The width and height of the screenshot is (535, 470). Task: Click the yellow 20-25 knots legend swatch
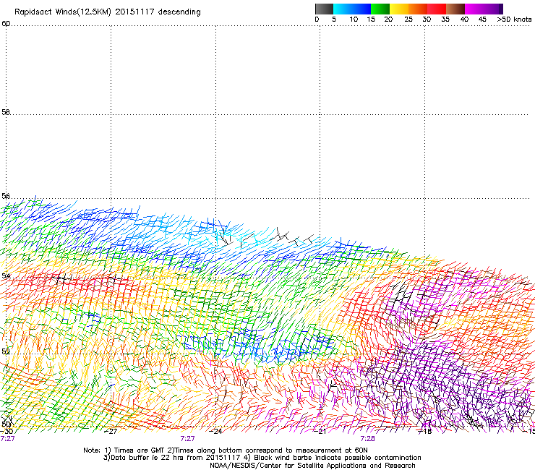point(399,9)
